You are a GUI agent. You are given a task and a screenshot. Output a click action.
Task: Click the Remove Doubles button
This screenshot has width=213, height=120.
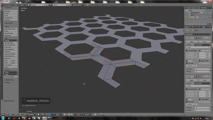point(11,76)
